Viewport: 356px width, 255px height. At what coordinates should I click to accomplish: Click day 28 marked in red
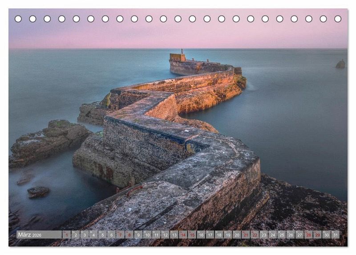[x=308, y=235]
